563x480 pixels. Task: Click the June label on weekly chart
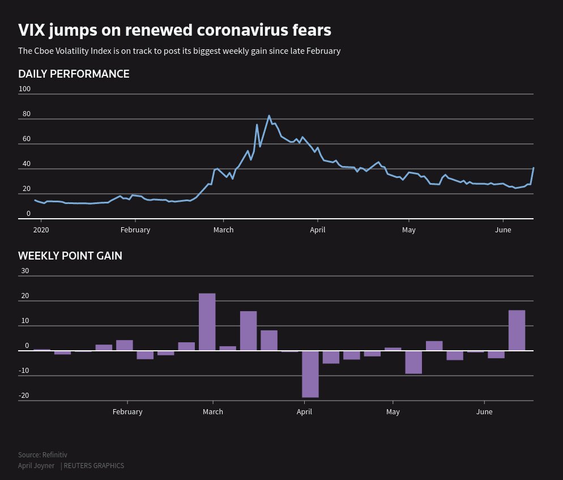[484, 412]
